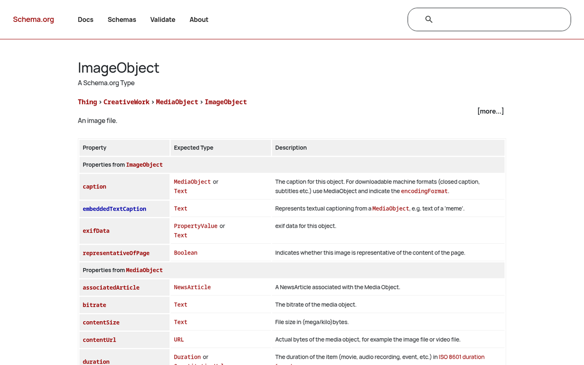Viewport: 584px width, 365px height.
Task: Open the Schemas page
Action: 122,19
